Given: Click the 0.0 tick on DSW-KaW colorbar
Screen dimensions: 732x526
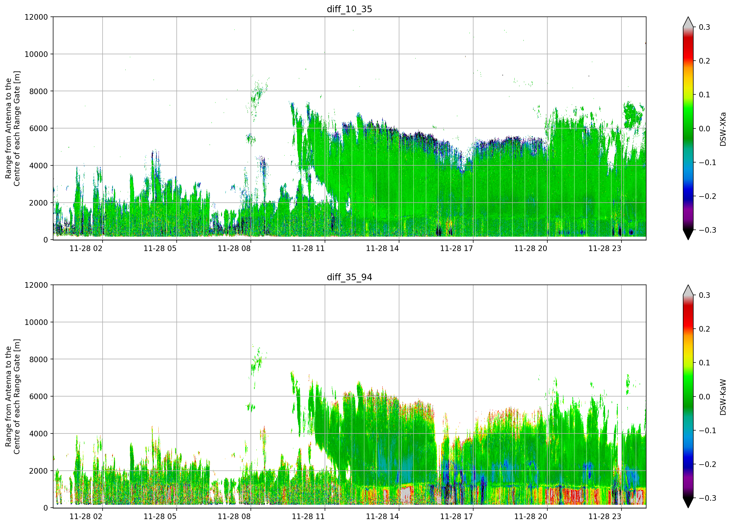Looking at the screenshot, I should (705, 397).
